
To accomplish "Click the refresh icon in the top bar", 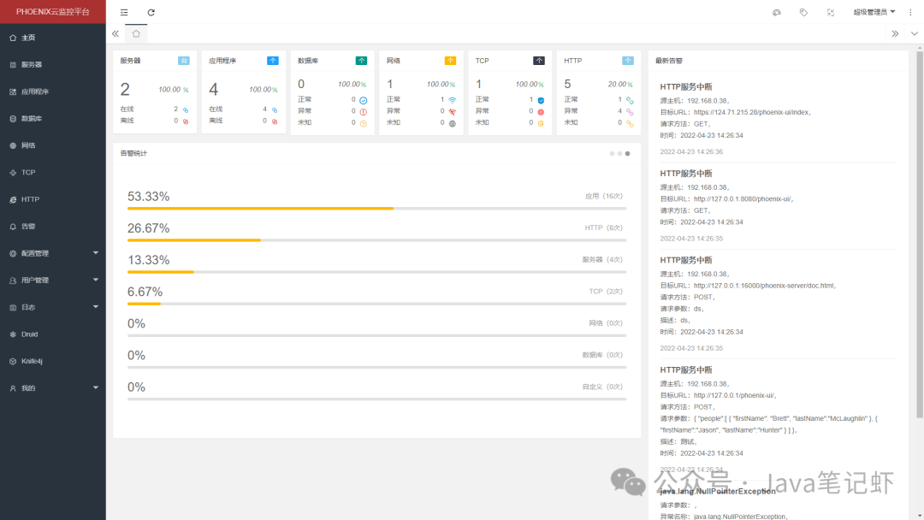I will (x=151, y=12).
